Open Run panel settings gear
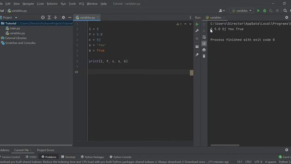 tap(286, 17)
